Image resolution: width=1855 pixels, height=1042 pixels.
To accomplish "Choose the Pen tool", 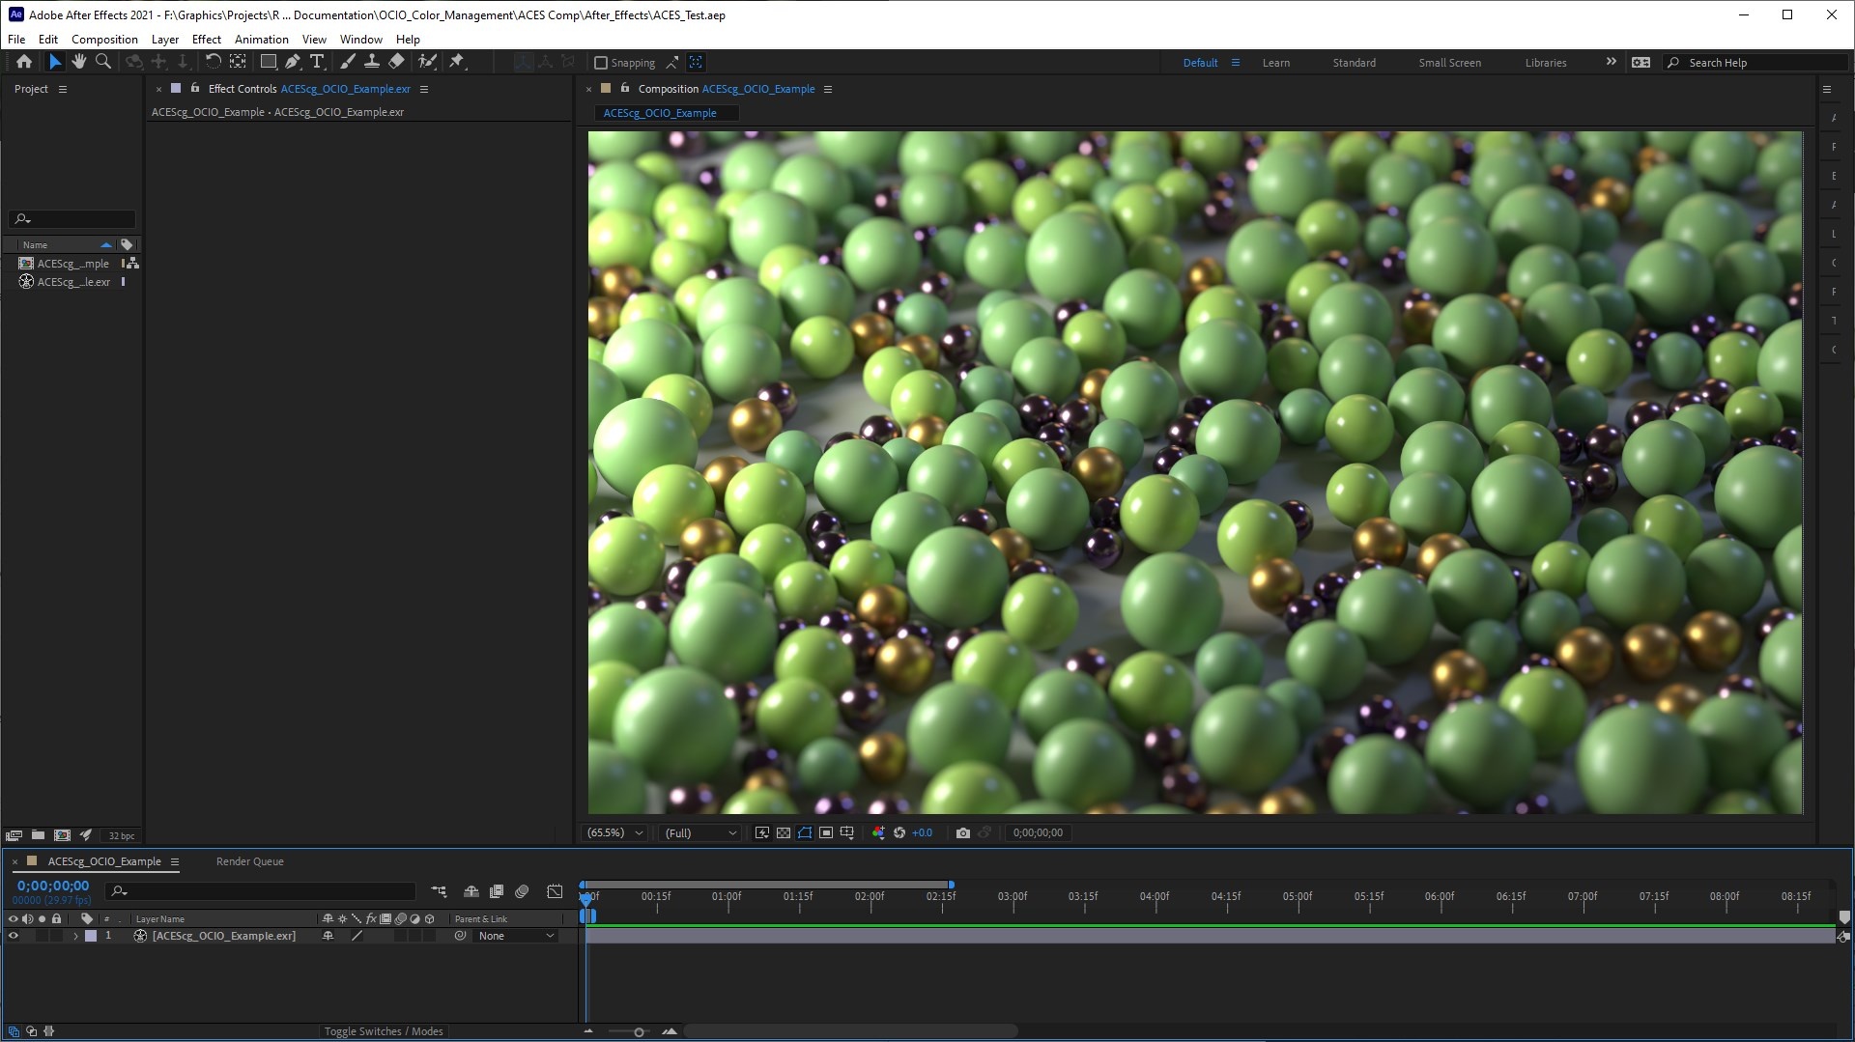I will pyautogui.click(x=292, y=62).
